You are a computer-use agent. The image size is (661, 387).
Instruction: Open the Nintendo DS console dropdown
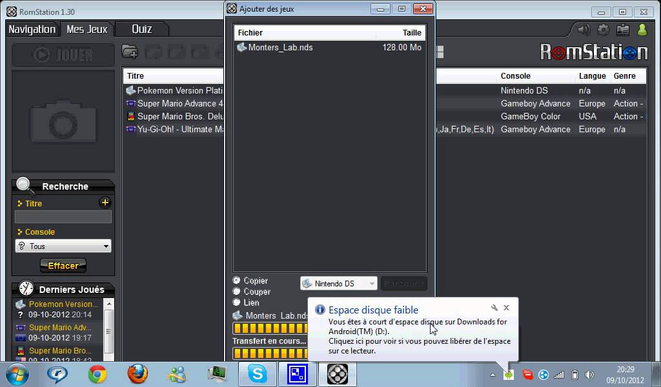(x=338, y=283)
